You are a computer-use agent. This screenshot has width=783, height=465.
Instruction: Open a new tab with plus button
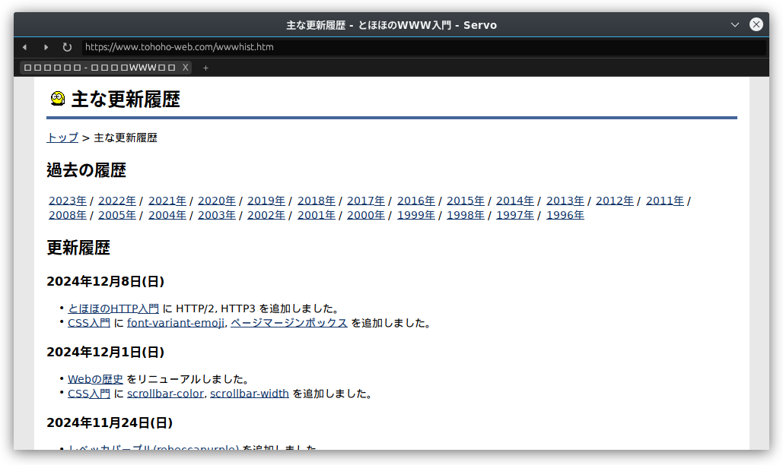[x=205, y=68]
